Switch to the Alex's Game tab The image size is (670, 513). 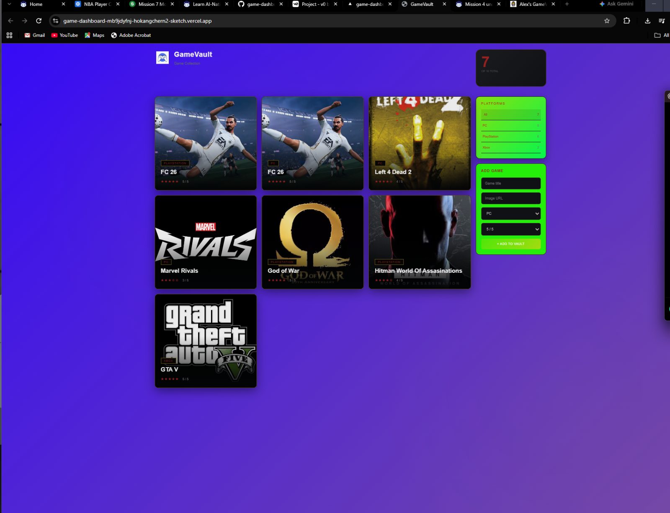point(528,4)
